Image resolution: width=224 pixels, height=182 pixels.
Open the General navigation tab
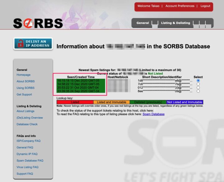[142, 23]
